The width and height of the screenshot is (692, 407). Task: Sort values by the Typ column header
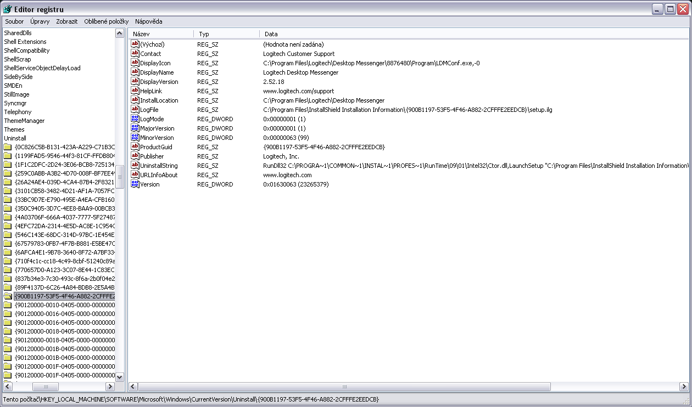pos(226,34)
